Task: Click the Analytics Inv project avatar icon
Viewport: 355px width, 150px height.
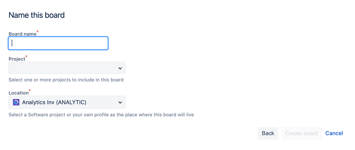Action: [x=16, y=102]
